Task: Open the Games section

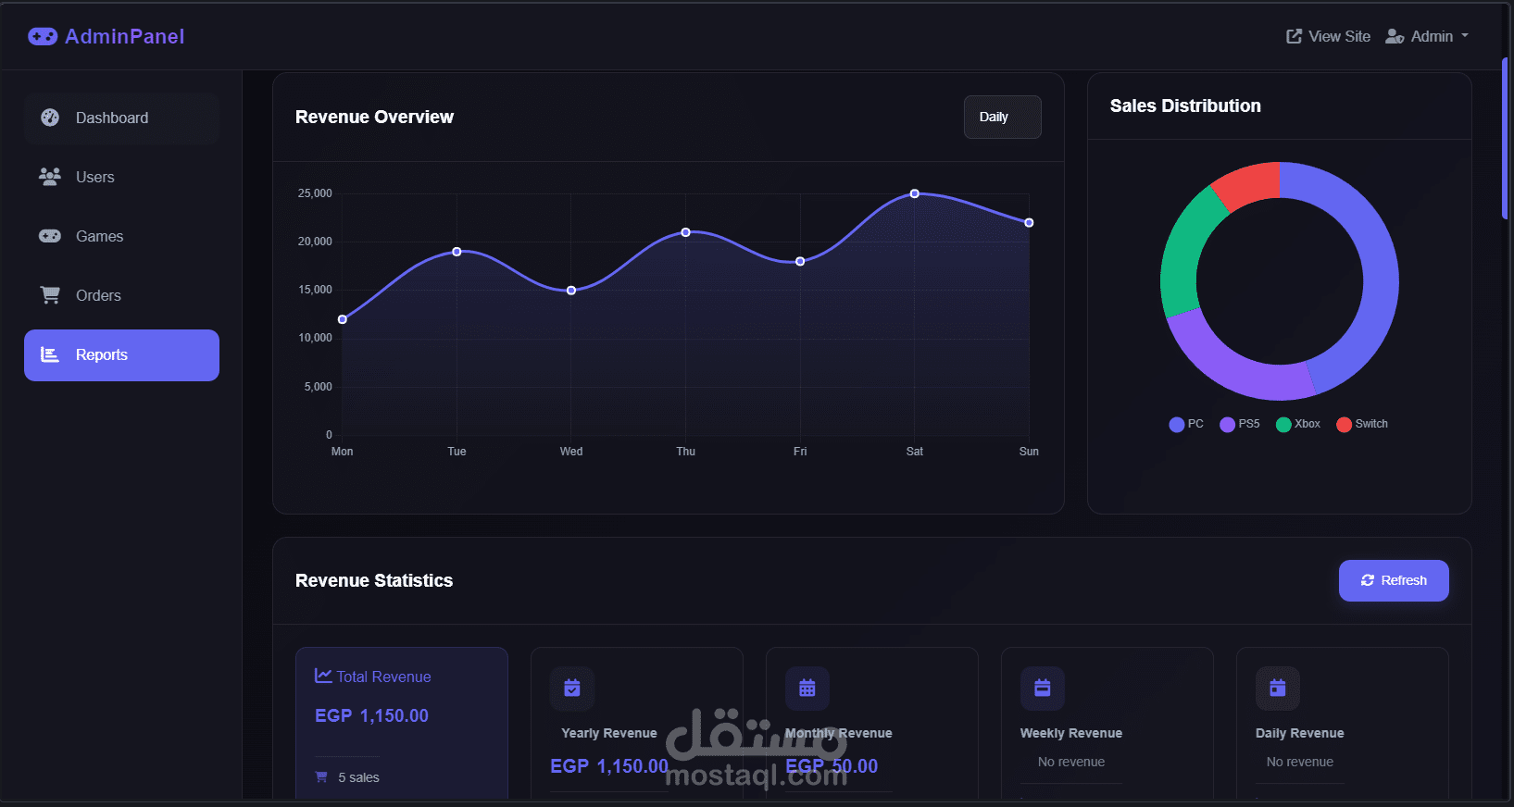Action: [x=122, y=236]
